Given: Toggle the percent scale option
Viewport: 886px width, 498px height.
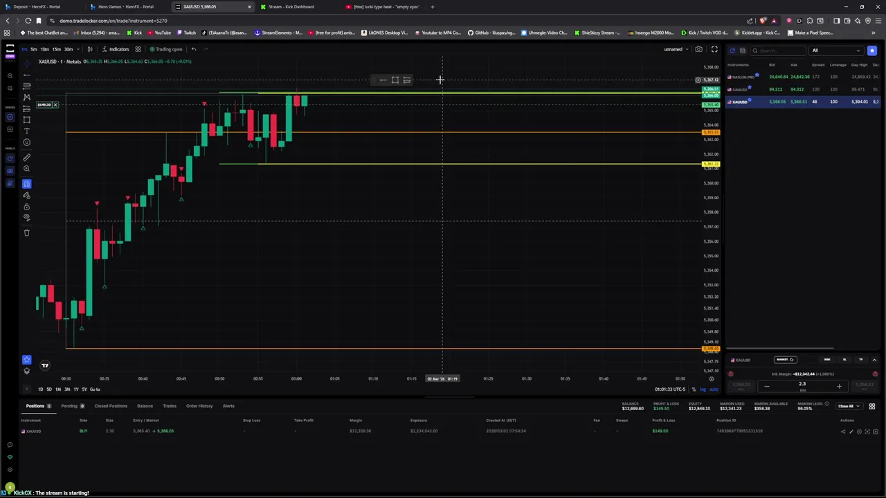Looking at the screenshot, I should [x=694, y=389].
